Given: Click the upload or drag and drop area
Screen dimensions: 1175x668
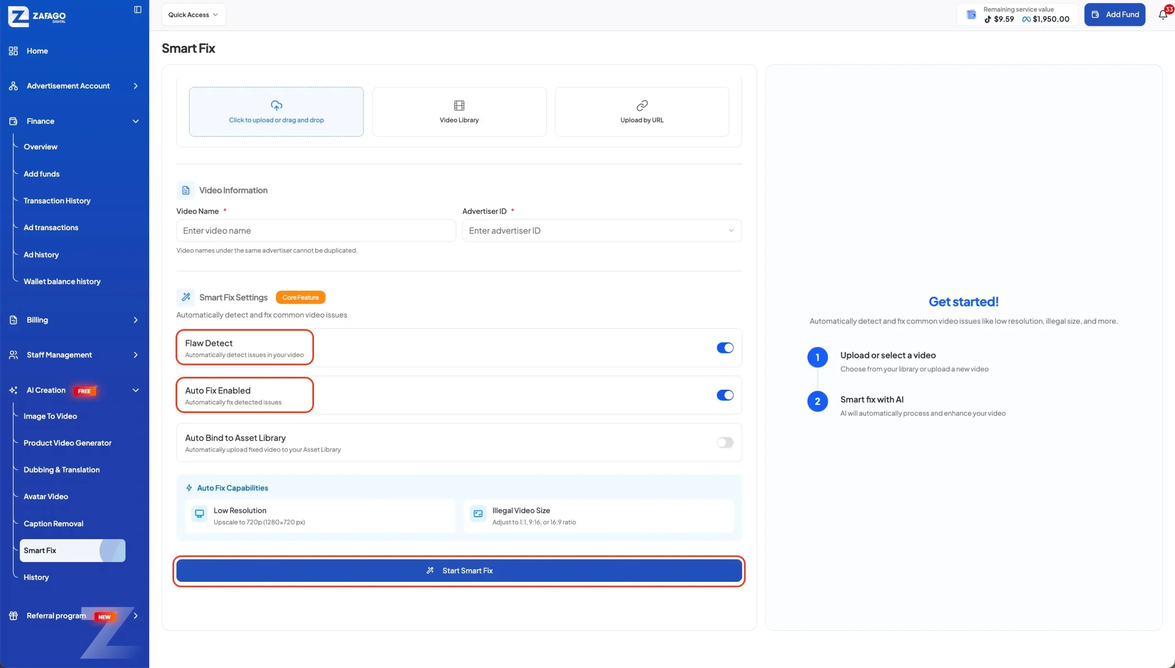Looking at the screenshot, I should pos(276,111).
